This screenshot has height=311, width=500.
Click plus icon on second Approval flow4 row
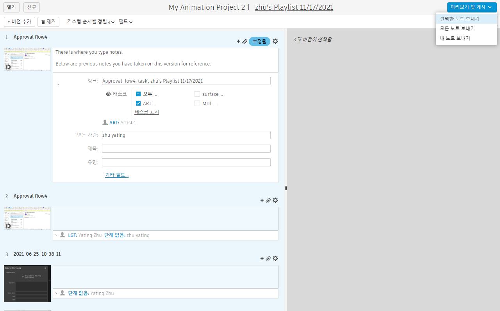[x=262, y=200]
